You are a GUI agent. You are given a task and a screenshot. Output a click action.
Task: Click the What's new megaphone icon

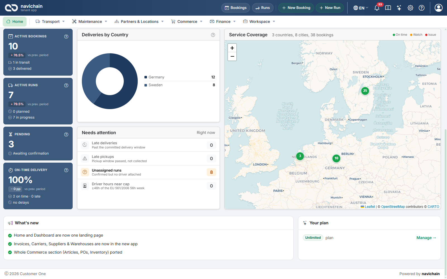10,223
